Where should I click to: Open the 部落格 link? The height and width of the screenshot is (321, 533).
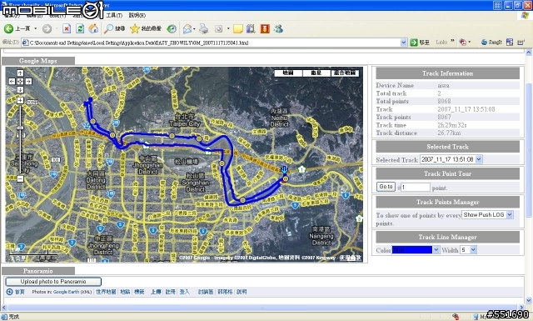(x=225, y=292)
